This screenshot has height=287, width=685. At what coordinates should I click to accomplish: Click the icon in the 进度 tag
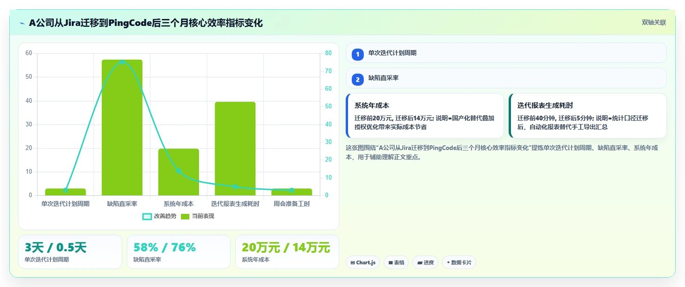[420, 262]
